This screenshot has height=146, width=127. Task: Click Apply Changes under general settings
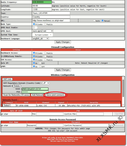point(63,42)
